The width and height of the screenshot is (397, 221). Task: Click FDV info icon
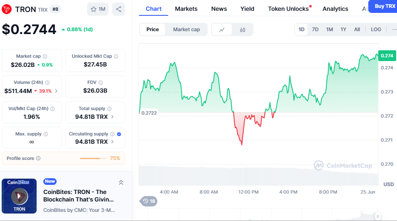coord(101,82)
